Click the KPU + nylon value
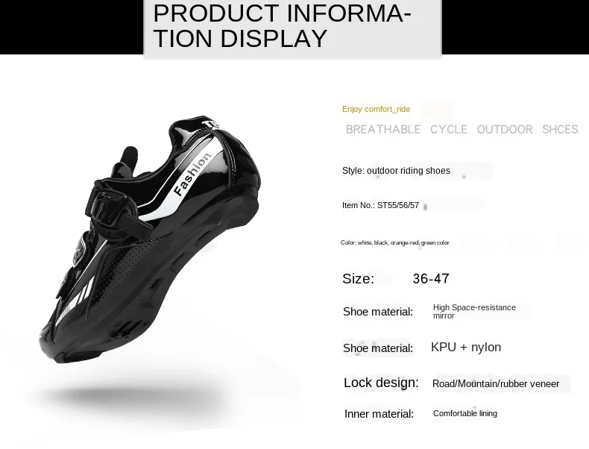 pos(466,347)
